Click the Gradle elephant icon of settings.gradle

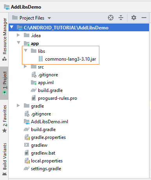[27, 169]
